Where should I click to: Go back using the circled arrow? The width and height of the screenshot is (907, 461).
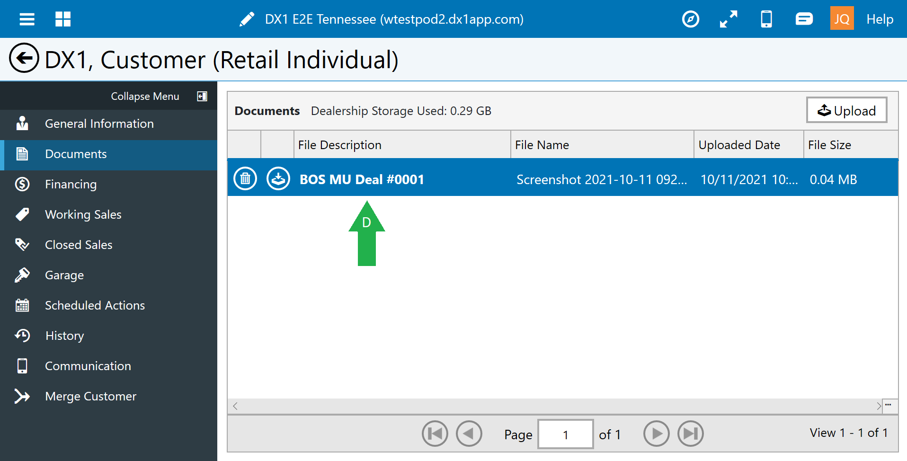pos(24,58)
